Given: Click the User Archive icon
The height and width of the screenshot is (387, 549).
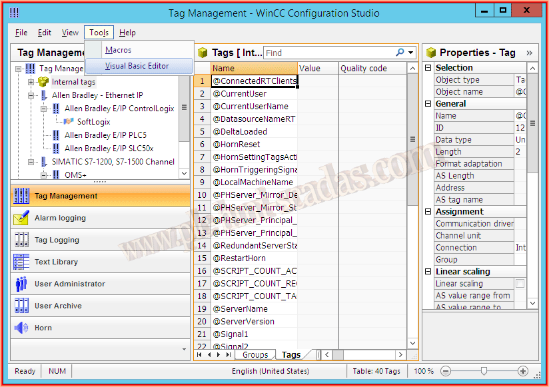Looking at the screenshot, I should (x=21, y=306).
